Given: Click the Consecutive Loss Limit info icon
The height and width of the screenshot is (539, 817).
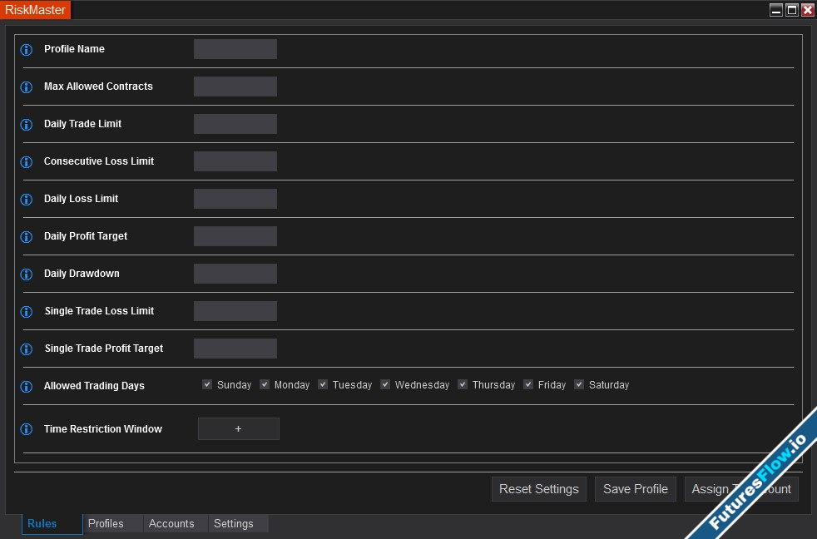Looking at the screenshot, I should pyautogui.click(x=26, y=162).
